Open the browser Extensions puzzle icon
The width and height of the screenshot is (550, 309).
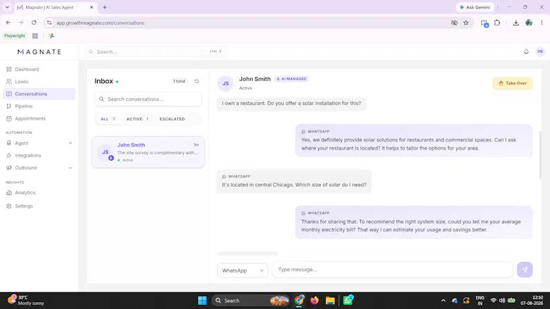[497, 23]
